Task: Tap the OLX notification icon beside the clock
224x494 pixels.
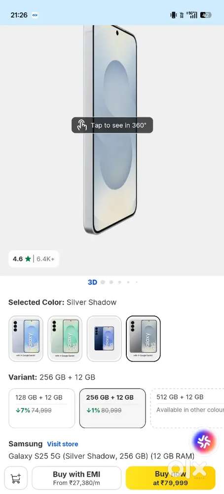Action: [x=35, y=15]
